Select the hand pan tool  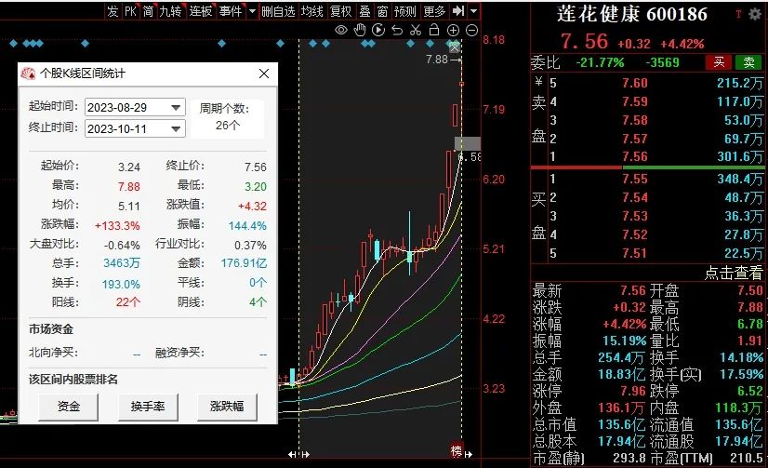coord(360,31)
